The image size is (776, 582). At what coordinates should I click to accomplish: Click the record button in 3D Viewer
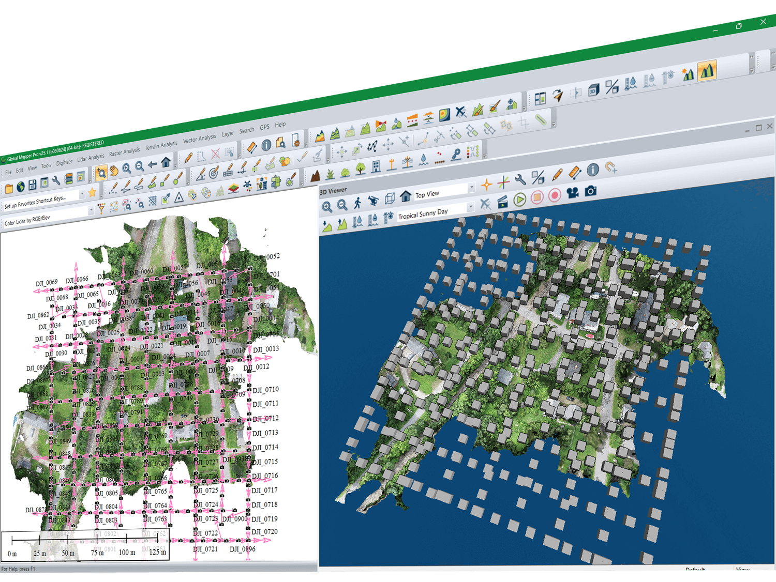[x=555, y=195]
